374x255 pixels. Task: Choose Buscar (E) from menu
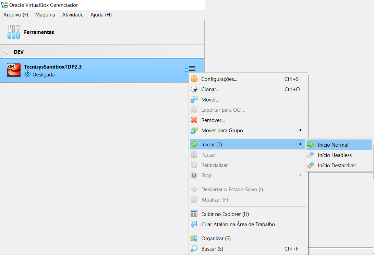(248, 248)
